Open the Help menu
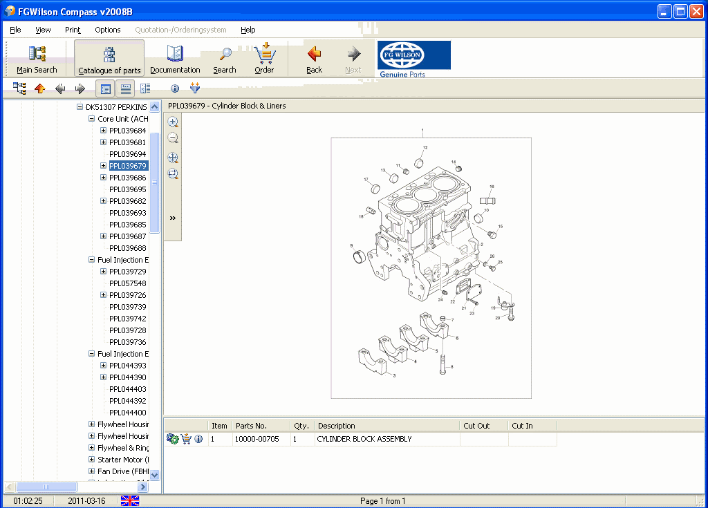Screen dimensions: 708x508 pos(248,30)
